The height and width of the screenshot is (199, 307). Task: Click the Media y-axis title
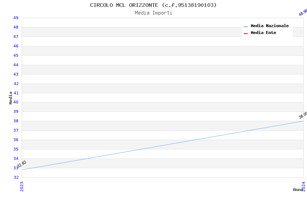click(x=10, y=98)
